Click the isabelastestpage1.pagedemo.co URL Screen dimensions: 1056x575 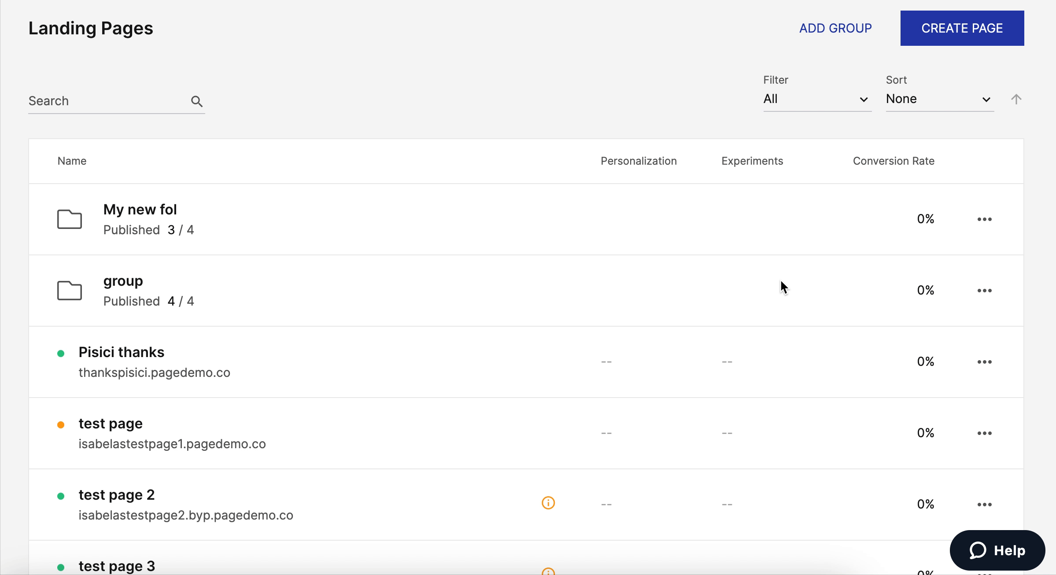[172, 444]
